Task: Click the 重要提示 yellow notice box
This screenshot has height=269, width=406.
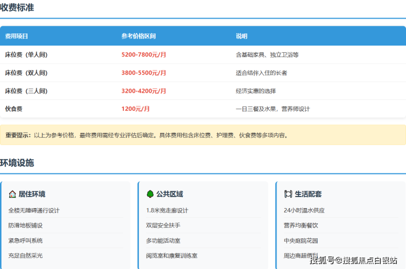Action: pos(202,135)
